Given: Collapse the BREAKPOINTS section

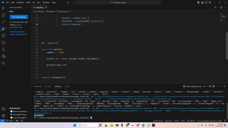Looking at the screenshot, I should tap(8, 108).
